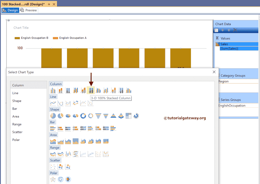
Task: Open properties icon in Chart Data toolbar
Action: click(x=216, y=30)
